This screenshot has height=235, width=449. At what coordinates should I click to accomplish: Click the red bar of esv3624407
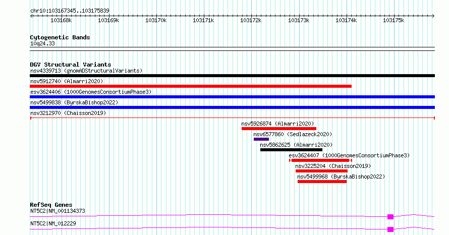tap(320, 160)
